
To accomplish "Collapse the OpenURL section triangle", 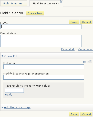I will tap(2, 56).
